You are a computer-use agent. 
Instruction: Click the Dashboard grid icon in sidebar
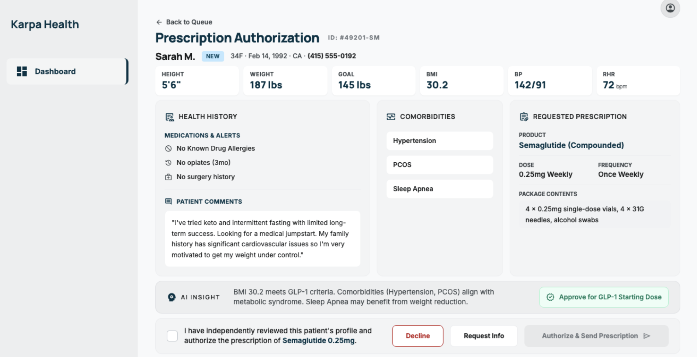[22, 71]
